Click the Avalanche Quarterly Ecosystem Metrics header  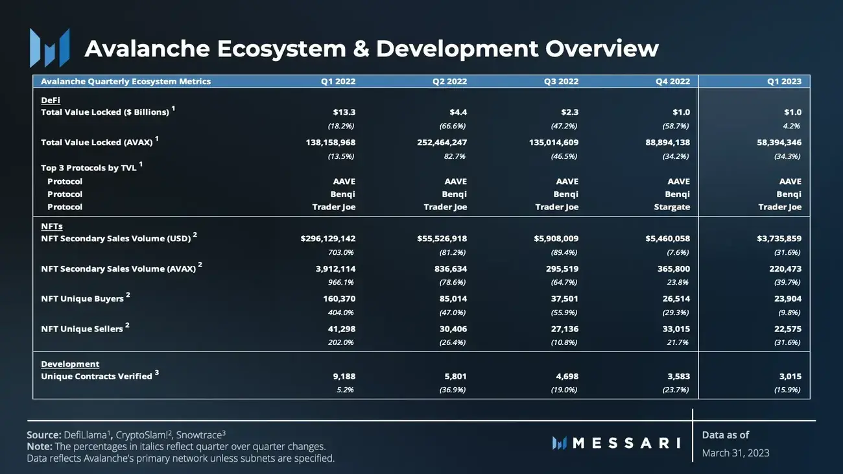125,82
